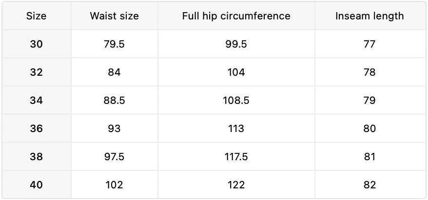
Task: Click hip circumference value 99.5
Action: tap(236, 44)
